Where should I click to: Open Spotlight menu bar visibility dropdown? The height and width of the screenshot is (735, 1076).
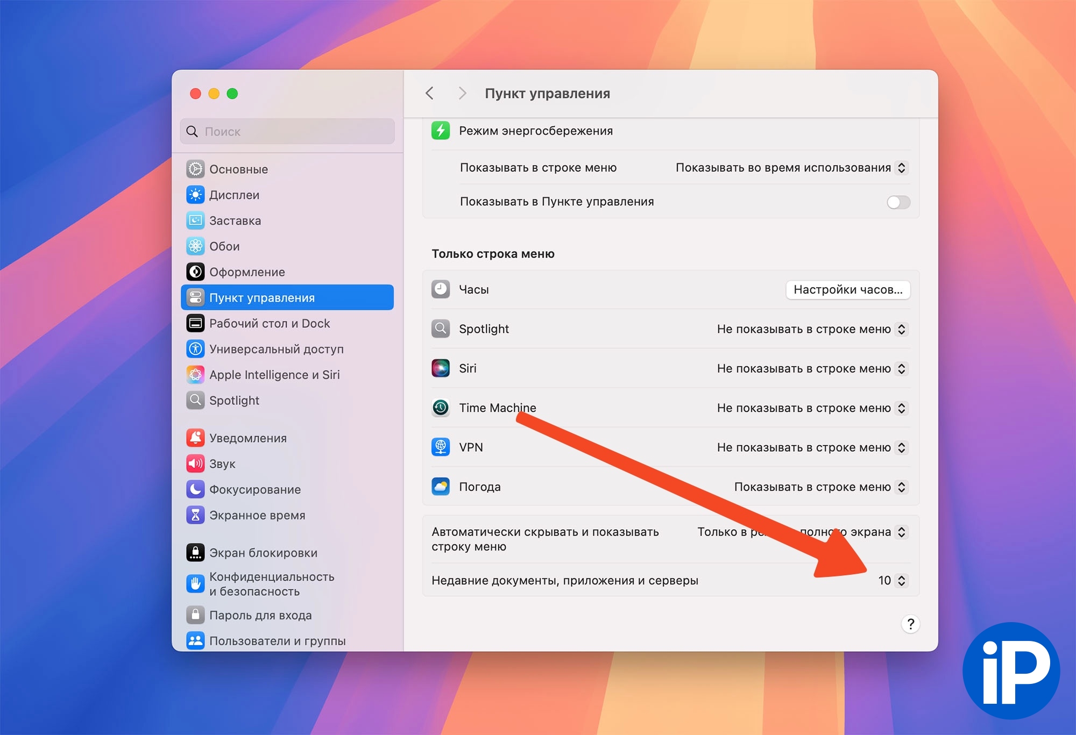(x=812, y=329)
